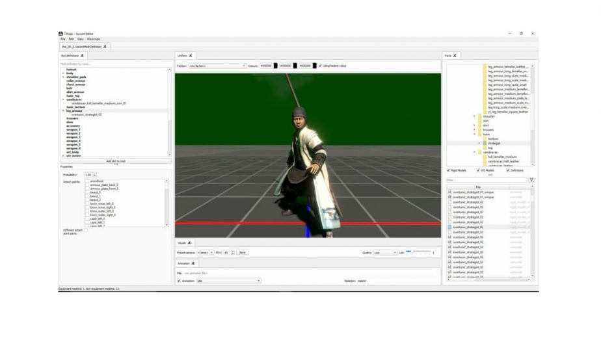Open the View menu
The width and height of the screenshot is (601, 338).
tap(80, 39)
